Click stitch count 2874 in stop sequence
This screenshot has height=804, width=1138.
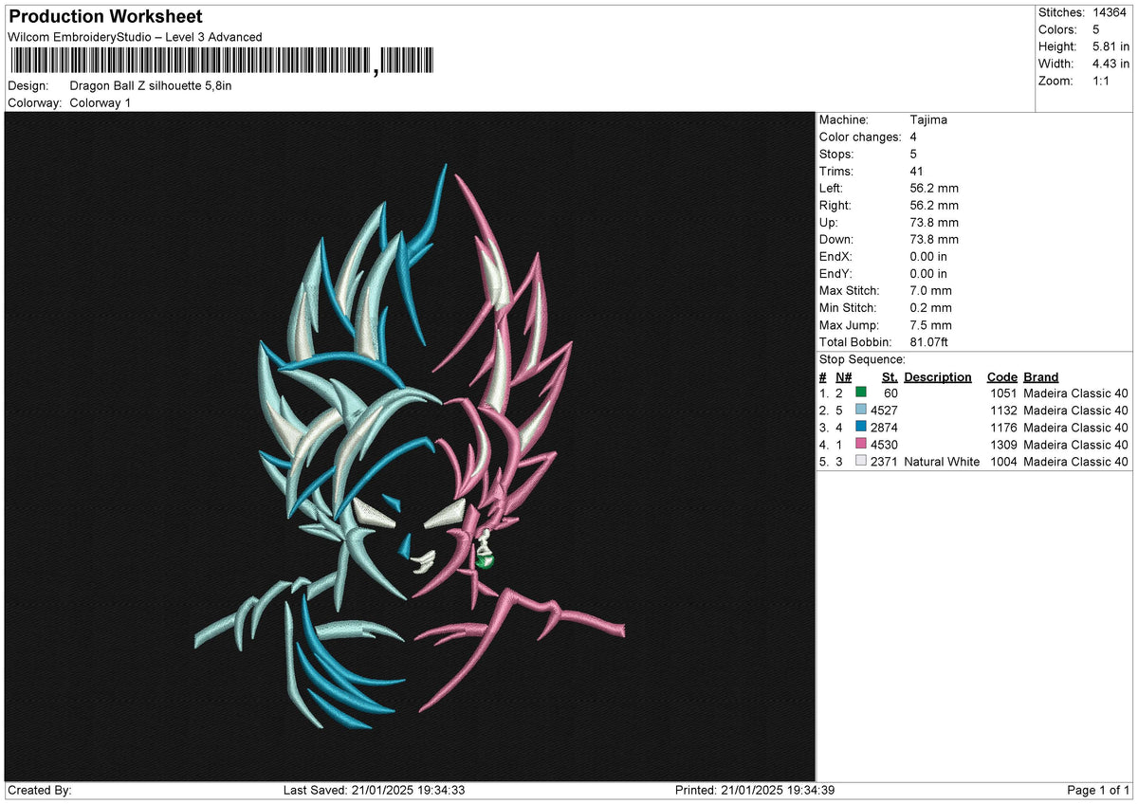pyautogui.click(x=884, y=428)
